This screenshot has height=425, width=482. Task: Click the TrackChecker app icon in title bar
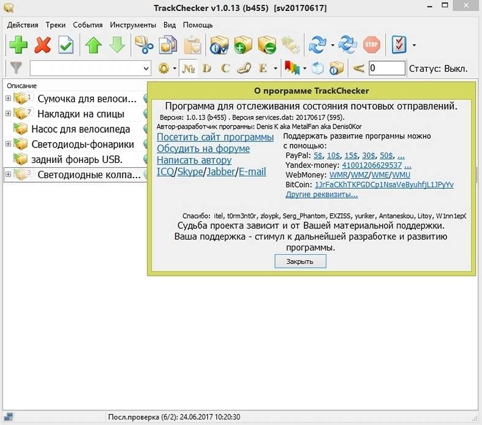click(x=8, y=7)
